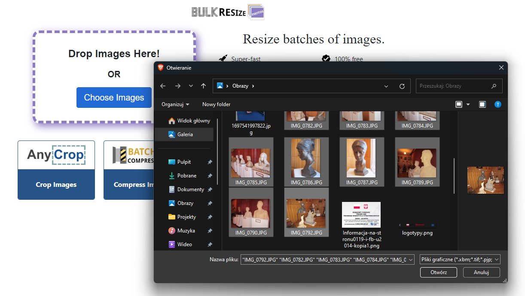This screenshot has width=525, height=296.
Task: Click the Otwórz button
Action: [x=438, y=272]
